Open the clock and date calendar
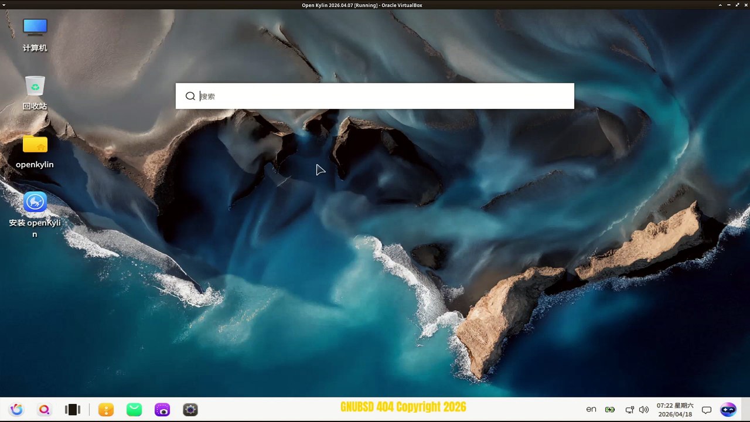 pyautogui.click(x=675, y=410)
